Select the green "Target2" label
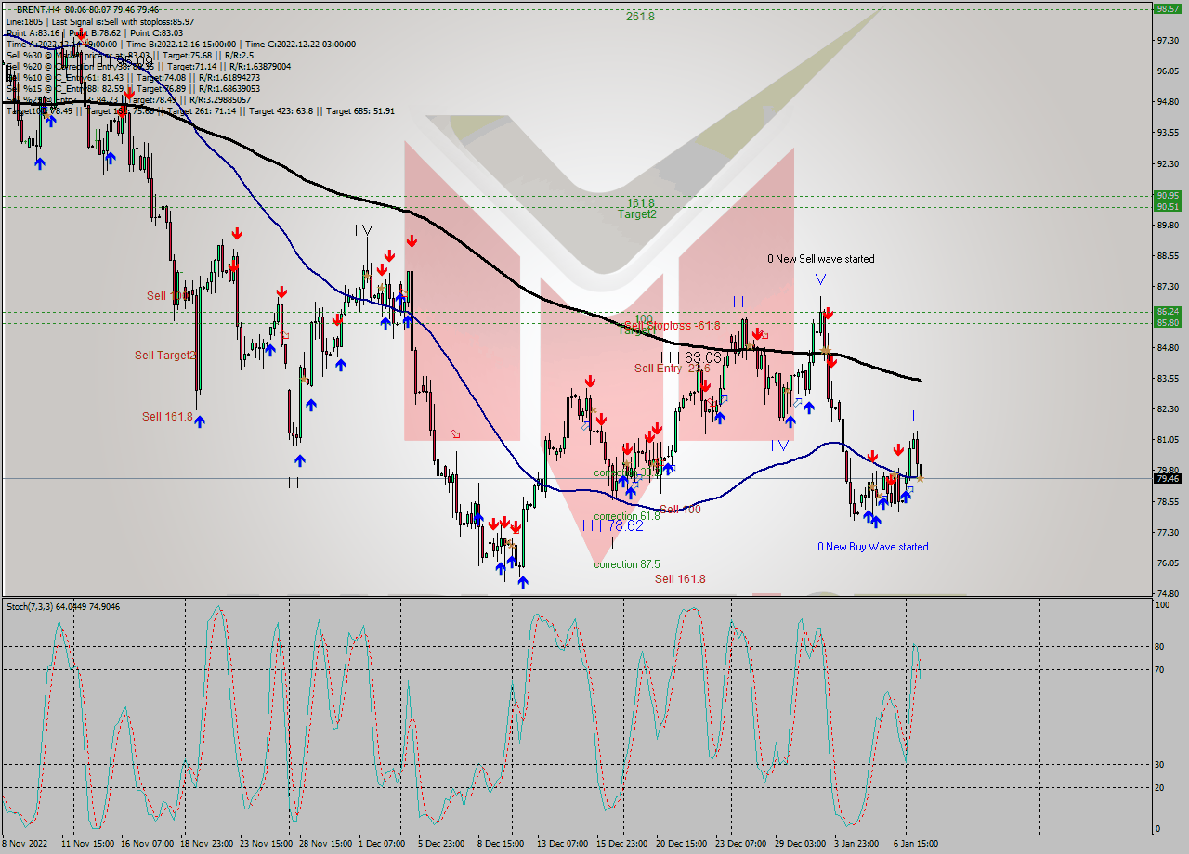 point(637,214)
